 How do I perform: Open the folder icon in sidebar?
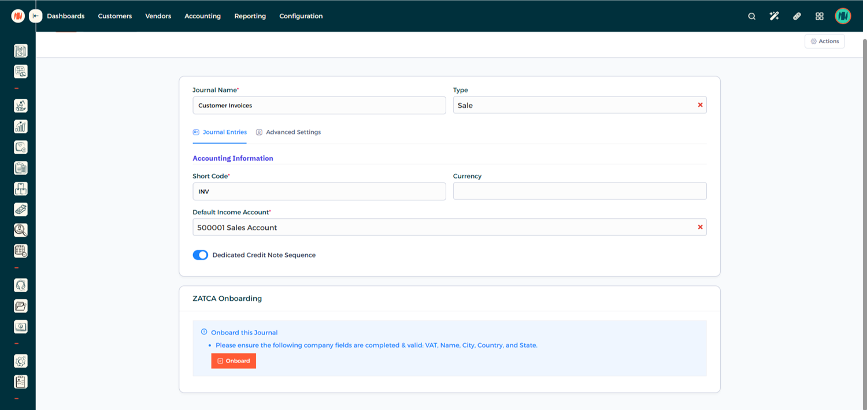tap(21, 306)
